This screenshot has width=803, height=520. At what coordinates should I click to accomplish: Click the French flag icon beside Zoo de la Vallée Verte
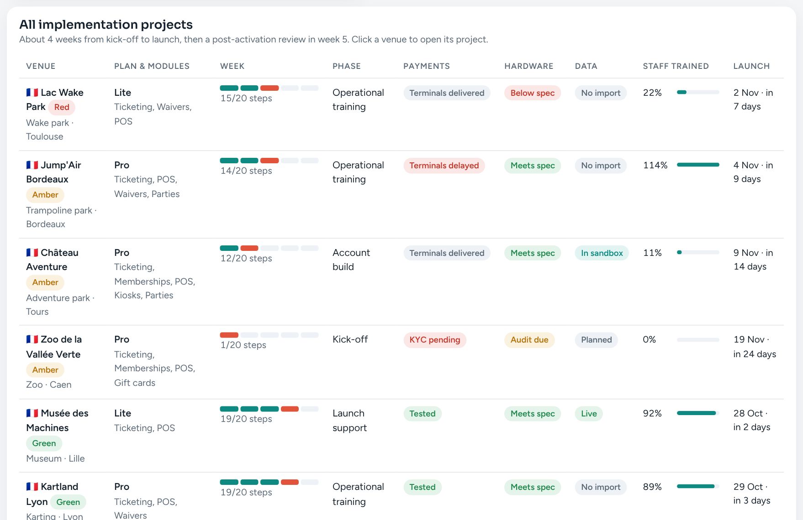click(32, 339)
